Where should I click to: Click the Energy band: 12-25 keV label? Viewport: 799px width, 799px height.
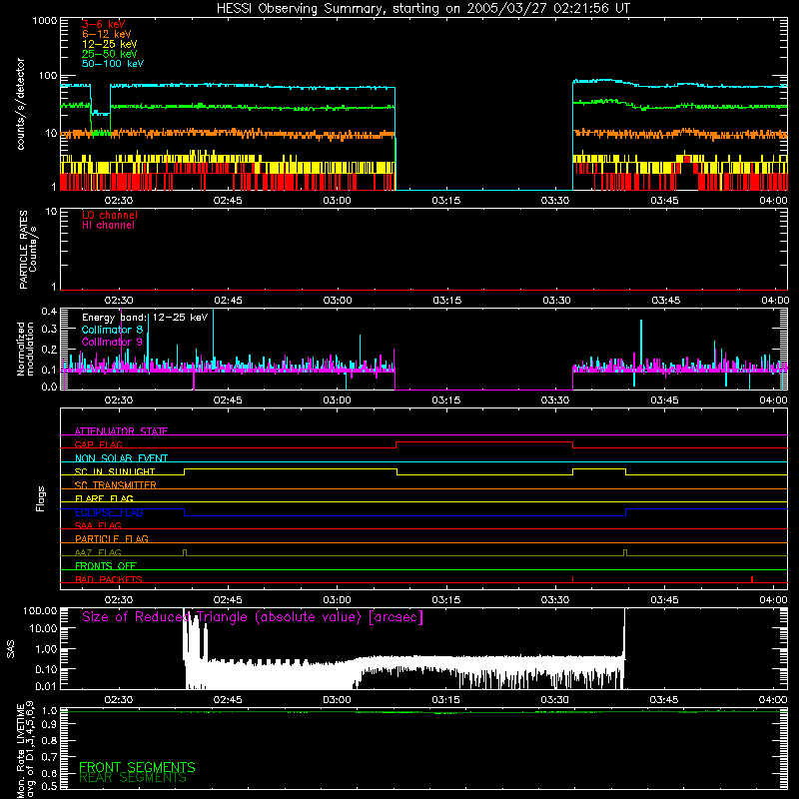145,318
